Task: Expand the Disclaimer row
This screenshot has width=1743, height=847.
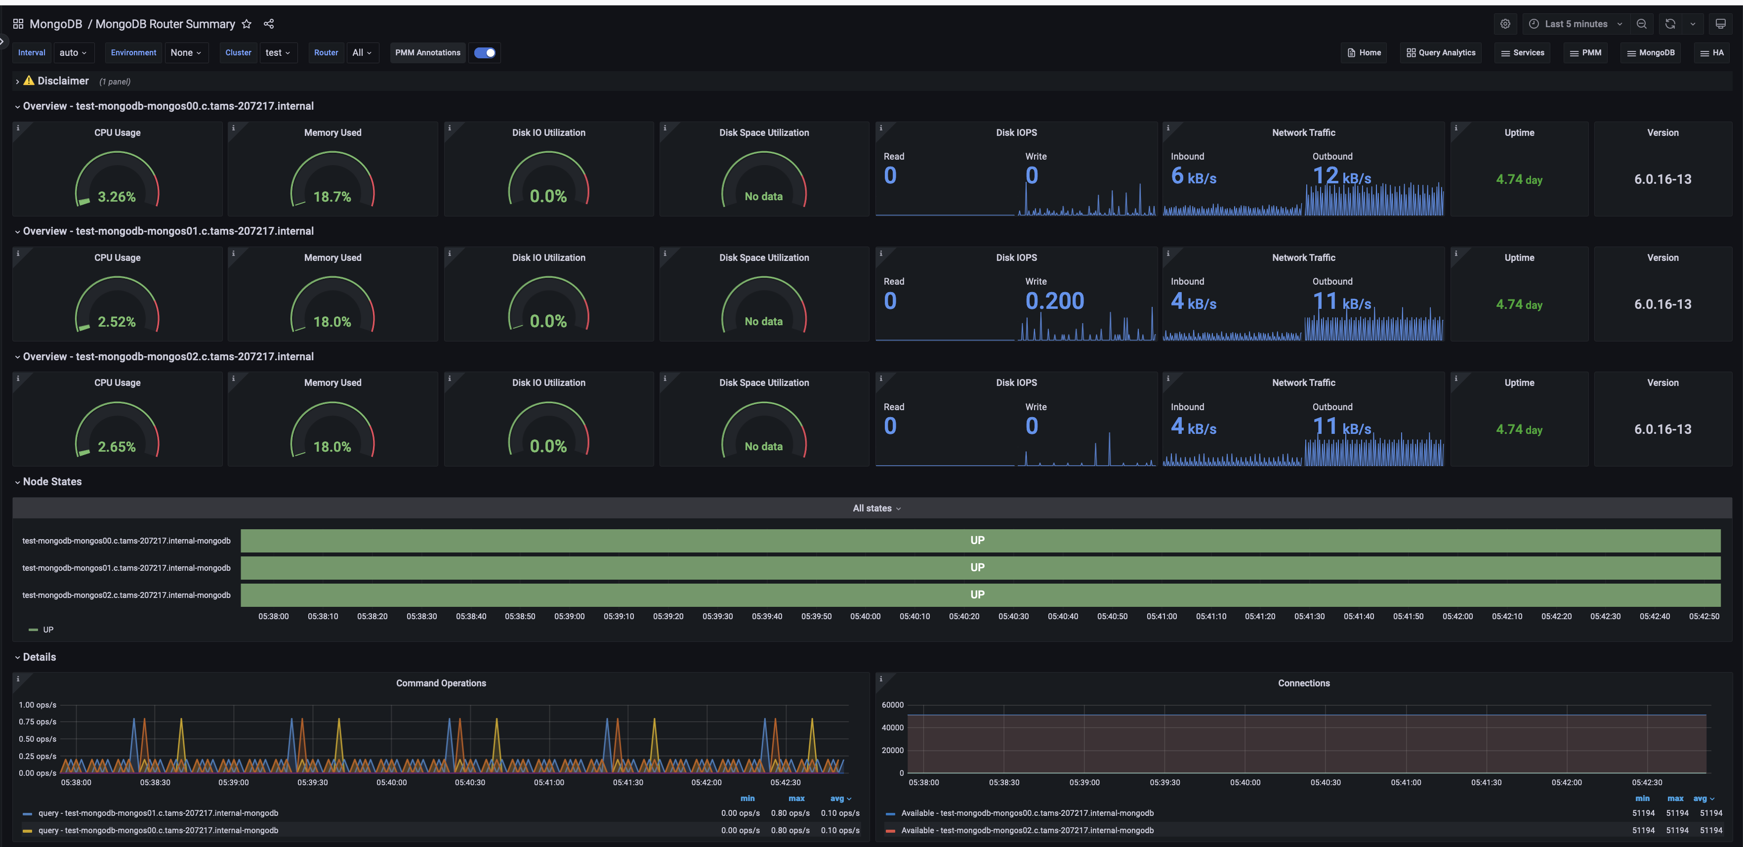Action: coord(63,81)
